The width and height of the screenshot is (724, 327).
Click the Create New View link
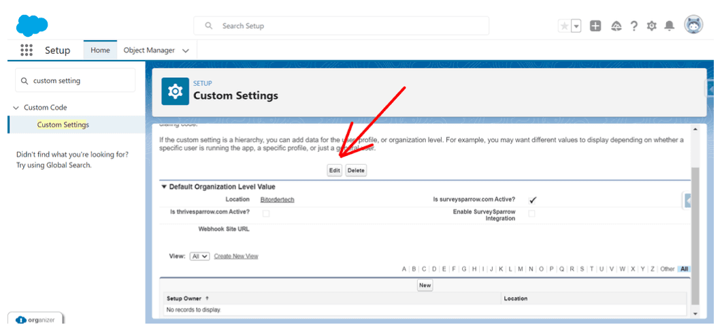[x=236, y=256]
